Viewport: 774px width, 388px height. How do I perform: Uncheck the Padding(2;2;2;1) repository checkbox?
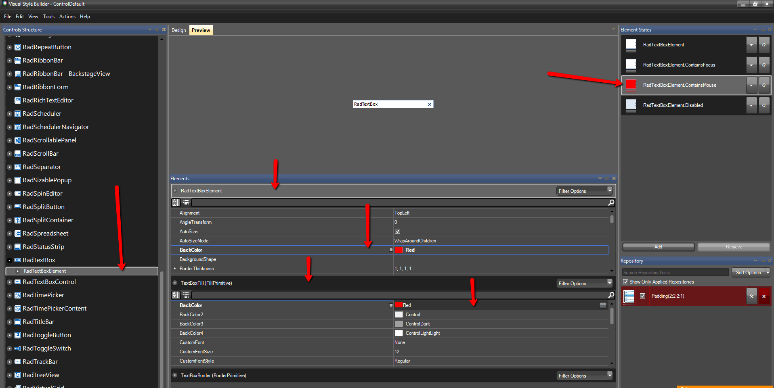[643, 296]
